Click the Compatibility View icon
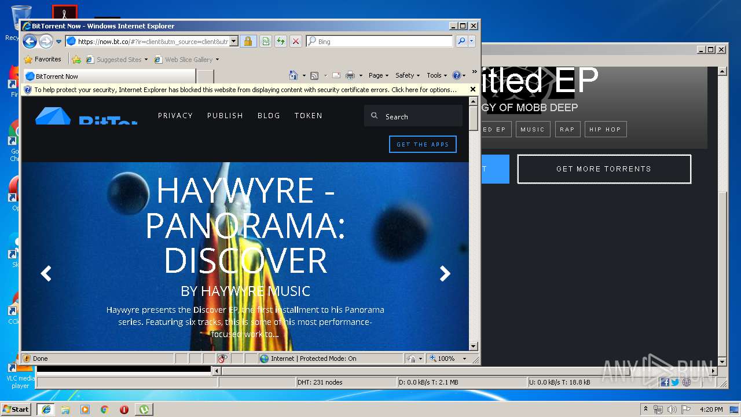The height and width of the screenshot is (417, 741). [265, 41]
